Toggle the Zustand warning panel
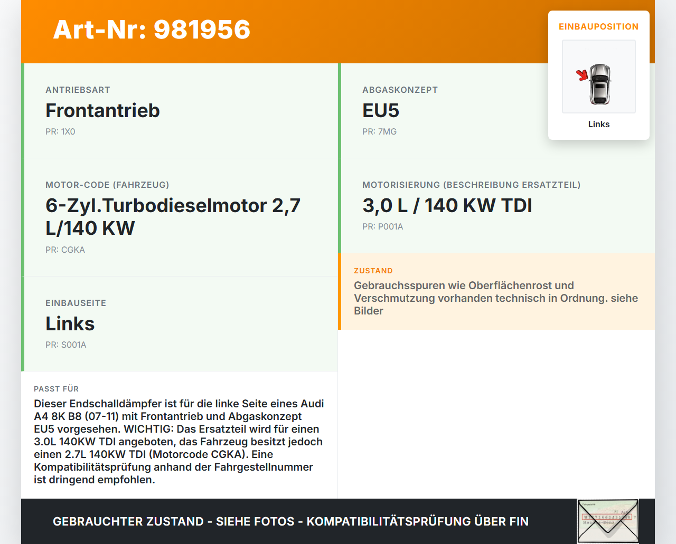This screenshot has width=676, height=544. click(496, 291)
